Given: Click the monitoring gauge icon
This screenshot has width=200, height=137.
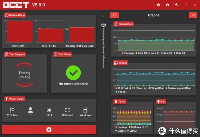Looking at the screenshot, I should [104, 25].
